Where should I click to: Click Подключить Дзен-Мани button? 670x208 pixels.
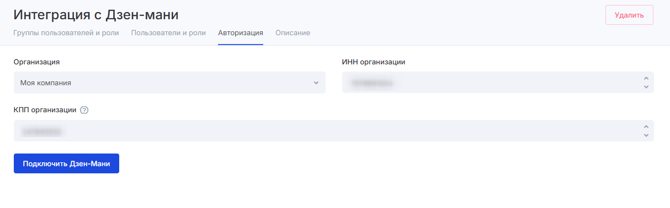tap(66, 163)
